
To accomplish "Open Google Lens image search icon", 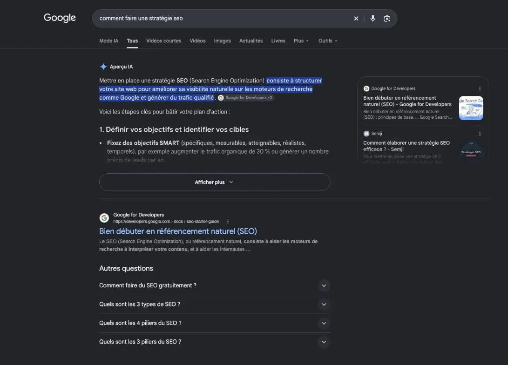I will pyautogui.click(x=387, y=19).
